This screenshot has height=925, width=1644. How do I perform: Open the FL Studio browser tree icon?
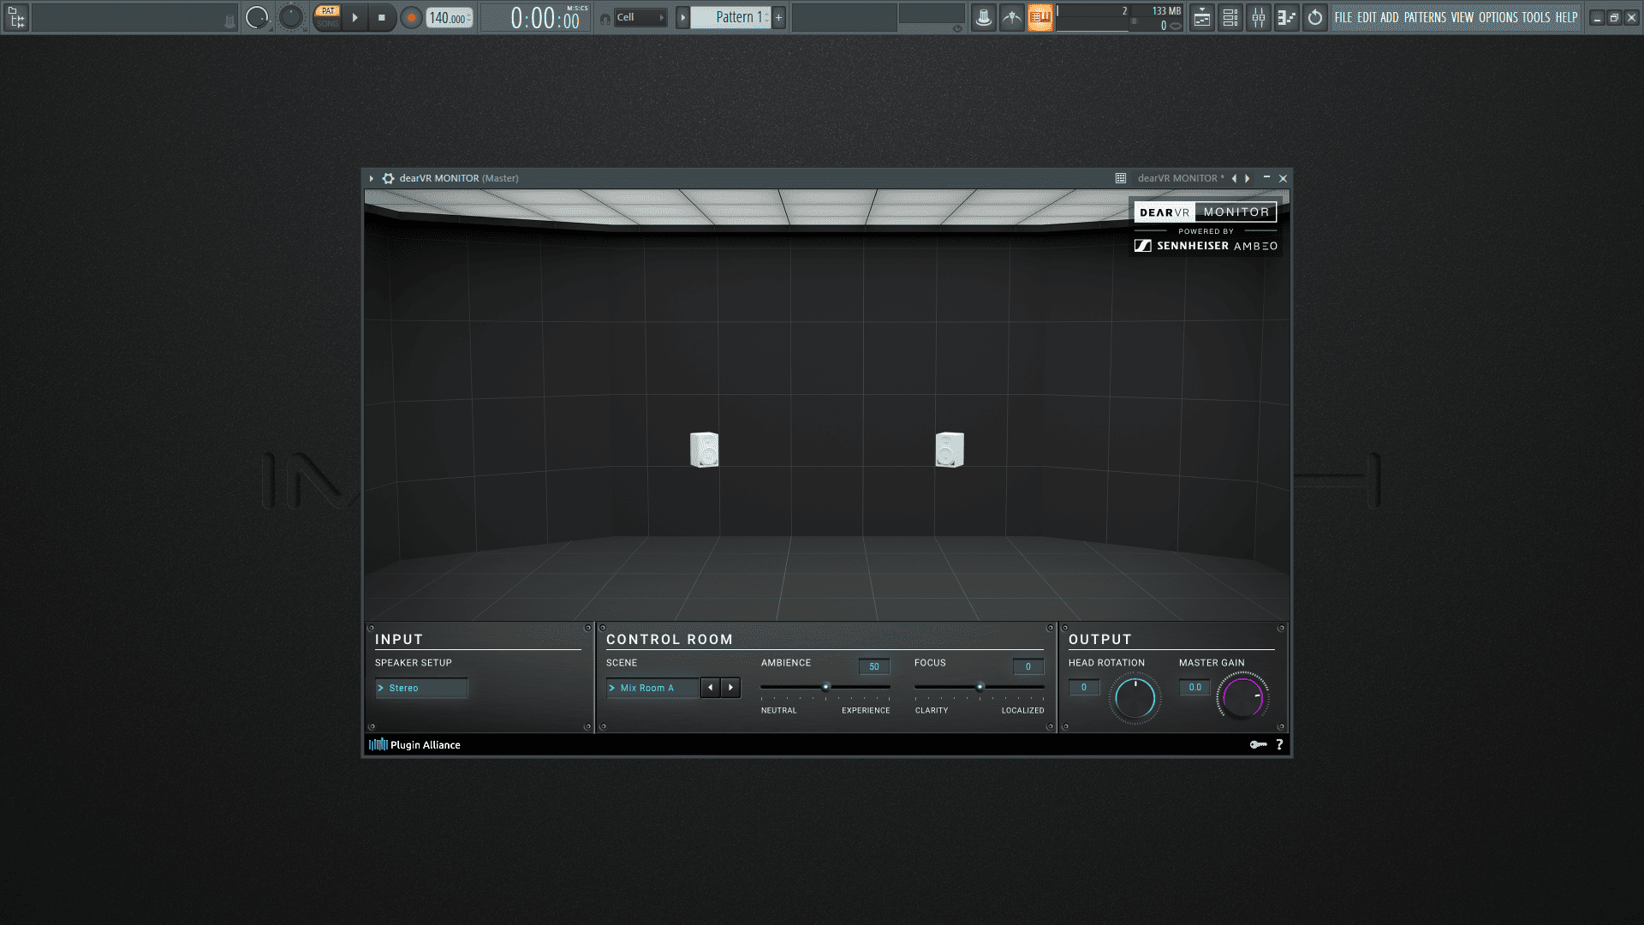(16, 17)
